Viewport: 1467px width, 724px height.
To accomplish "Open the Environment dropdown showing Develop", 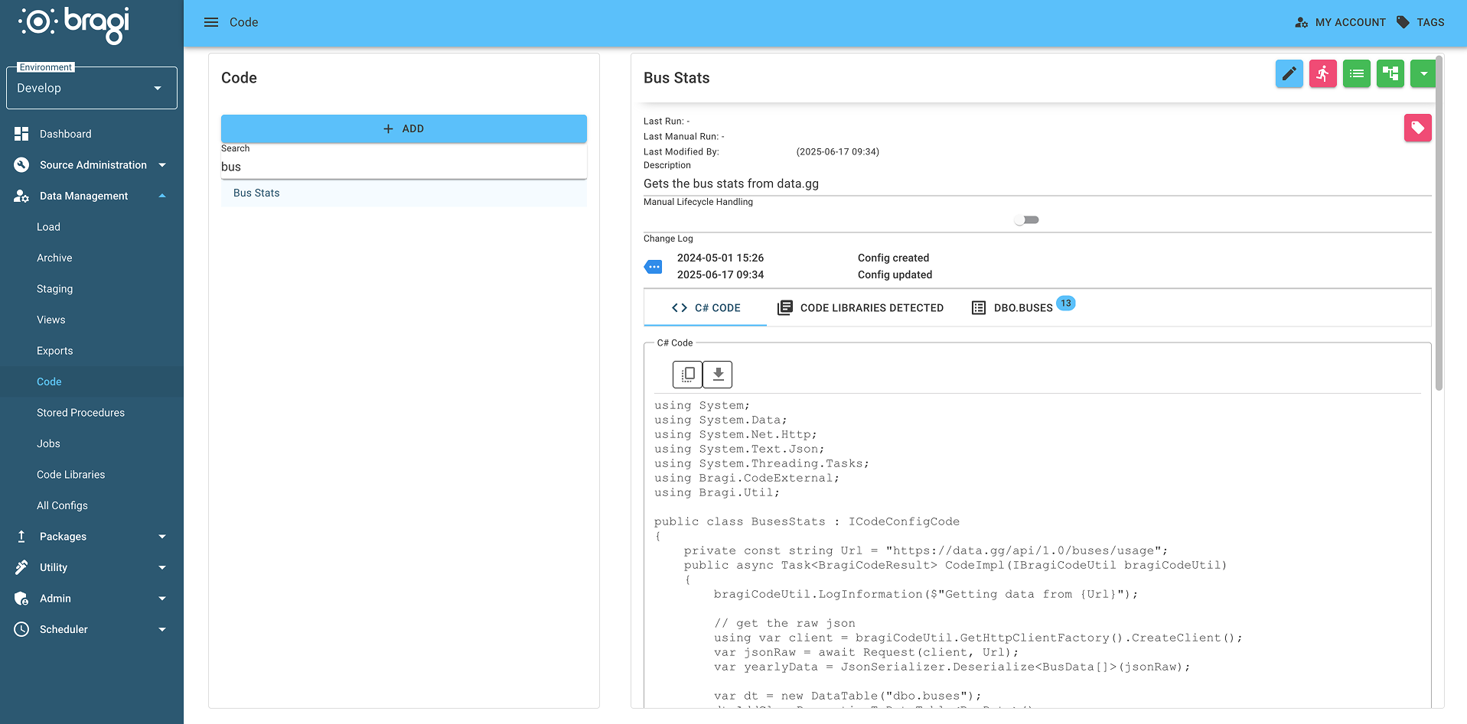I will 91,87.
